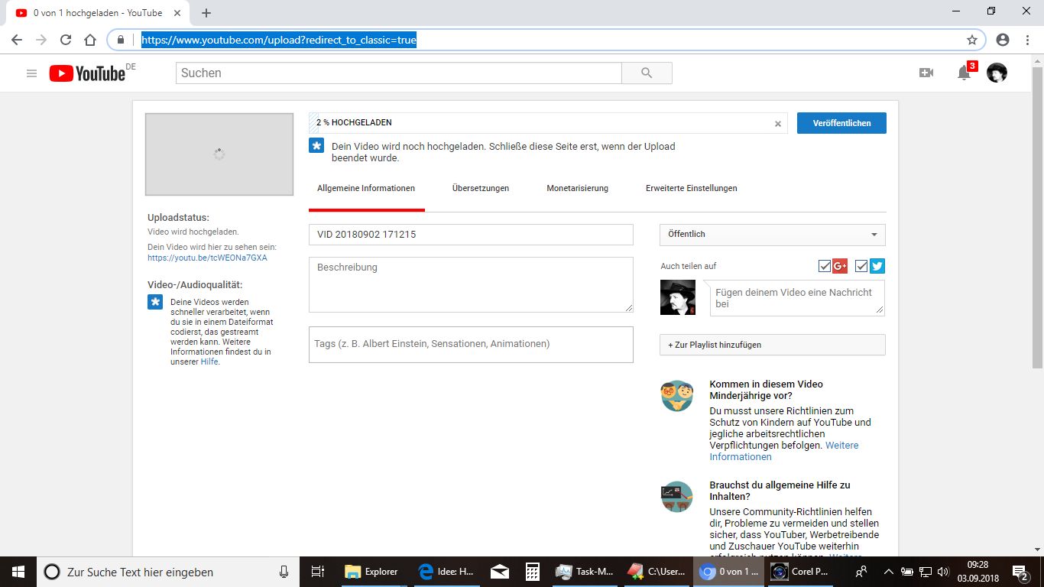Click the YouTube search magnifier button

click(x=647, y=73)
